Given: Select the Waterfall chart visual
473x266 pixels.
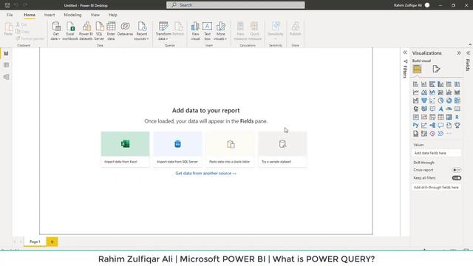Looking at the screenshot, I should pyautogui.click(x=415, y=100).
